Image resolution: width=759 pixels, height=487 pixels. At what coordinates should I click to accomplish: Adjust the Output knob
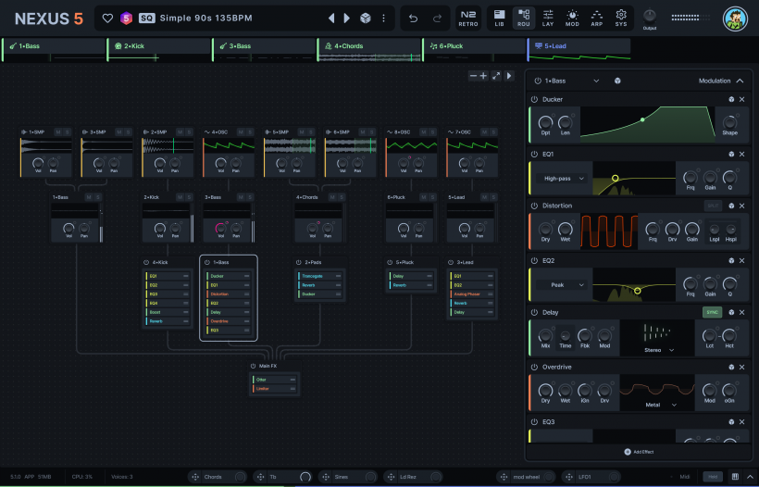pyautogui.click(x=650, y=16)
